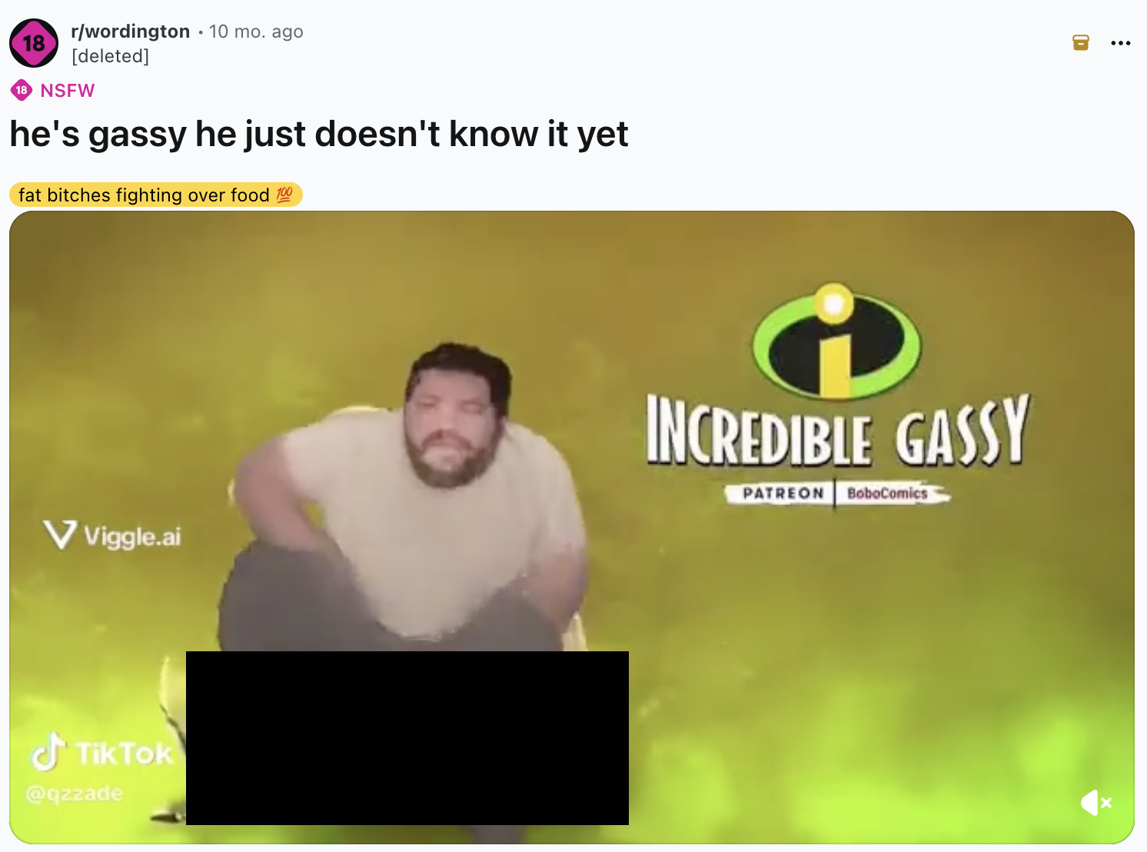1147x852 pixels.
Task: Open the post title 'he's gassy he just doesn't know it yet'
Action: tap(319, 134)
